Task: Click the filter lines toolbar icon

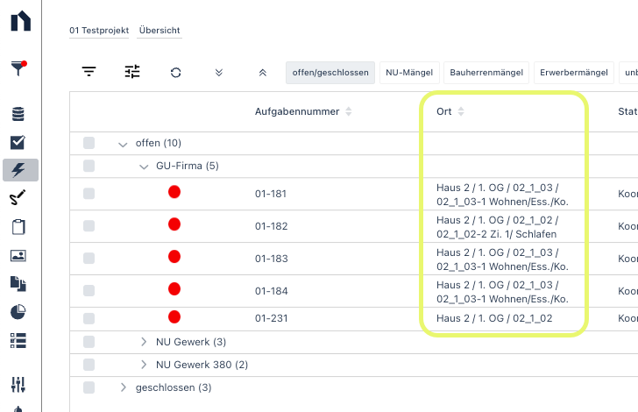Action: point(89,72)
